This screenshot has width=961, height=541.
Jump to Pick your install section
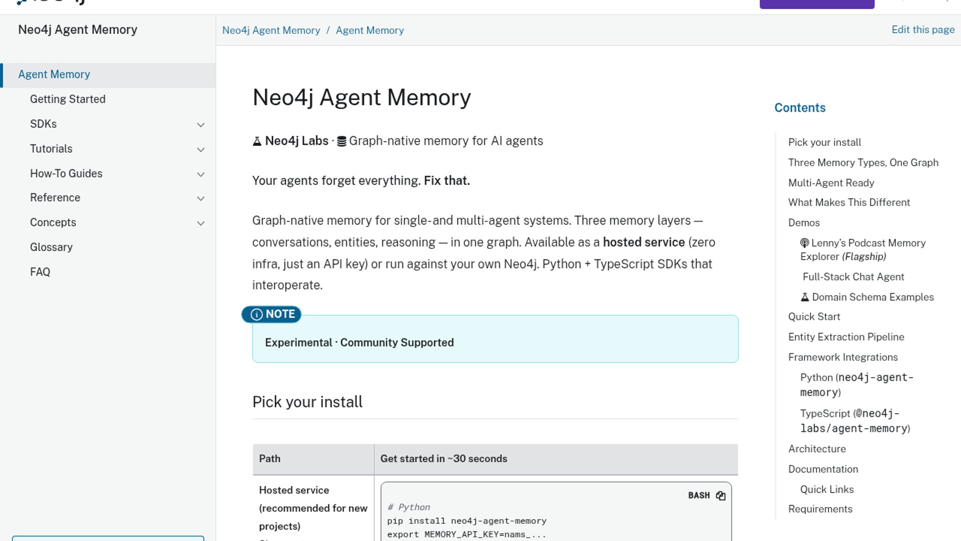(x=824, y=142)
